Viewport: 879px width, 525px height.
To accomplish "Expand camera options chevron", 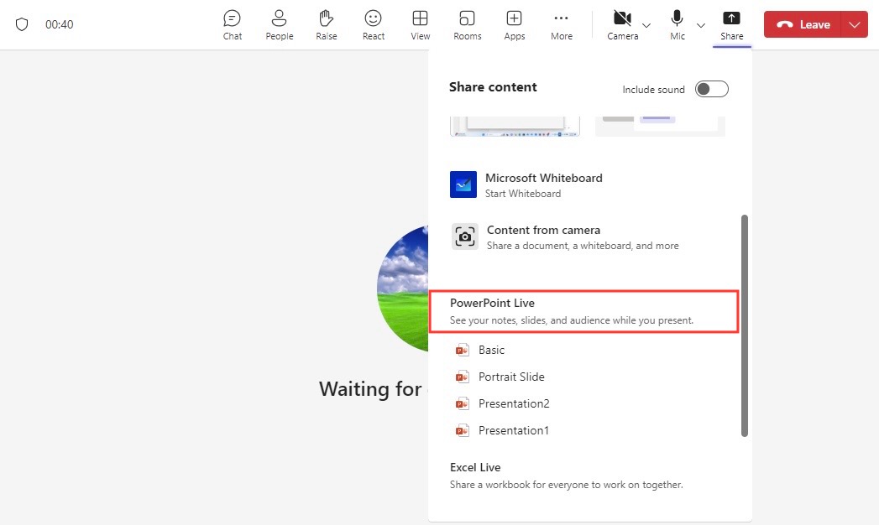I will coord(646,25).
